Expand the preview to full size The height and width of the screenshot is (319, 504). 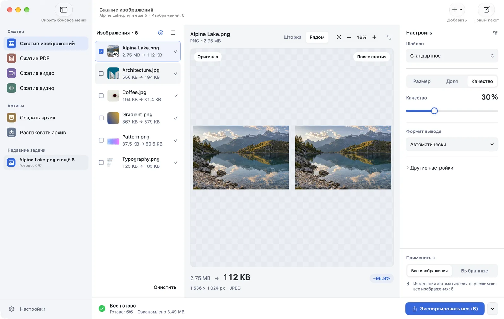(x=389, y=37)
